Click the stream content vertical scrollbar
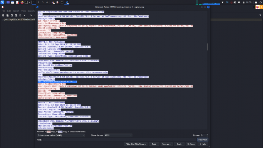This screenshot has height=148, width=263. [x=208, y=47]
